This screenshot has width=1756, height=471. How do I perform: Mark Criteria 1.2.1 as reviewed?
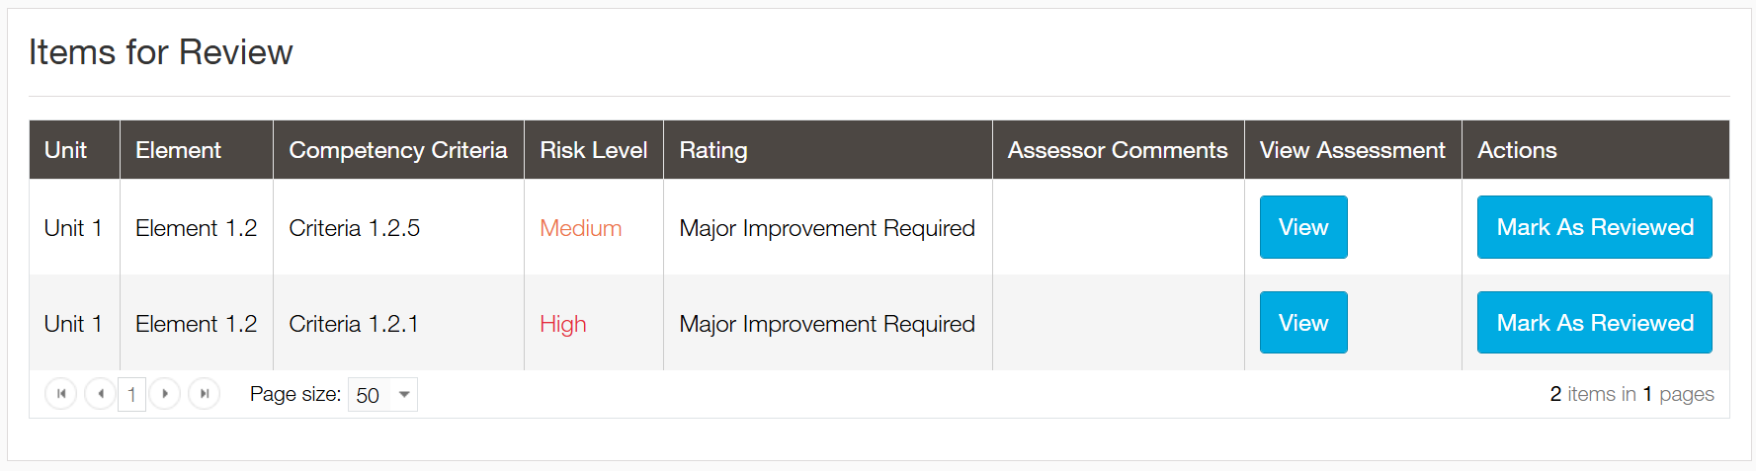(x=1595, y=323)
